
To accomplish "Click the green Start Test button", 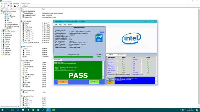I will (x=94, y=82).
